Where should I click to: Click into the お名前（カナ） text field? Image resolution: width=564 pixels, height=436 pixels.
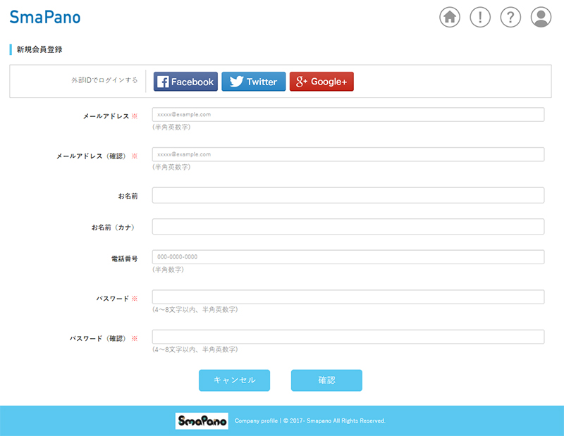tap(348, 227)
